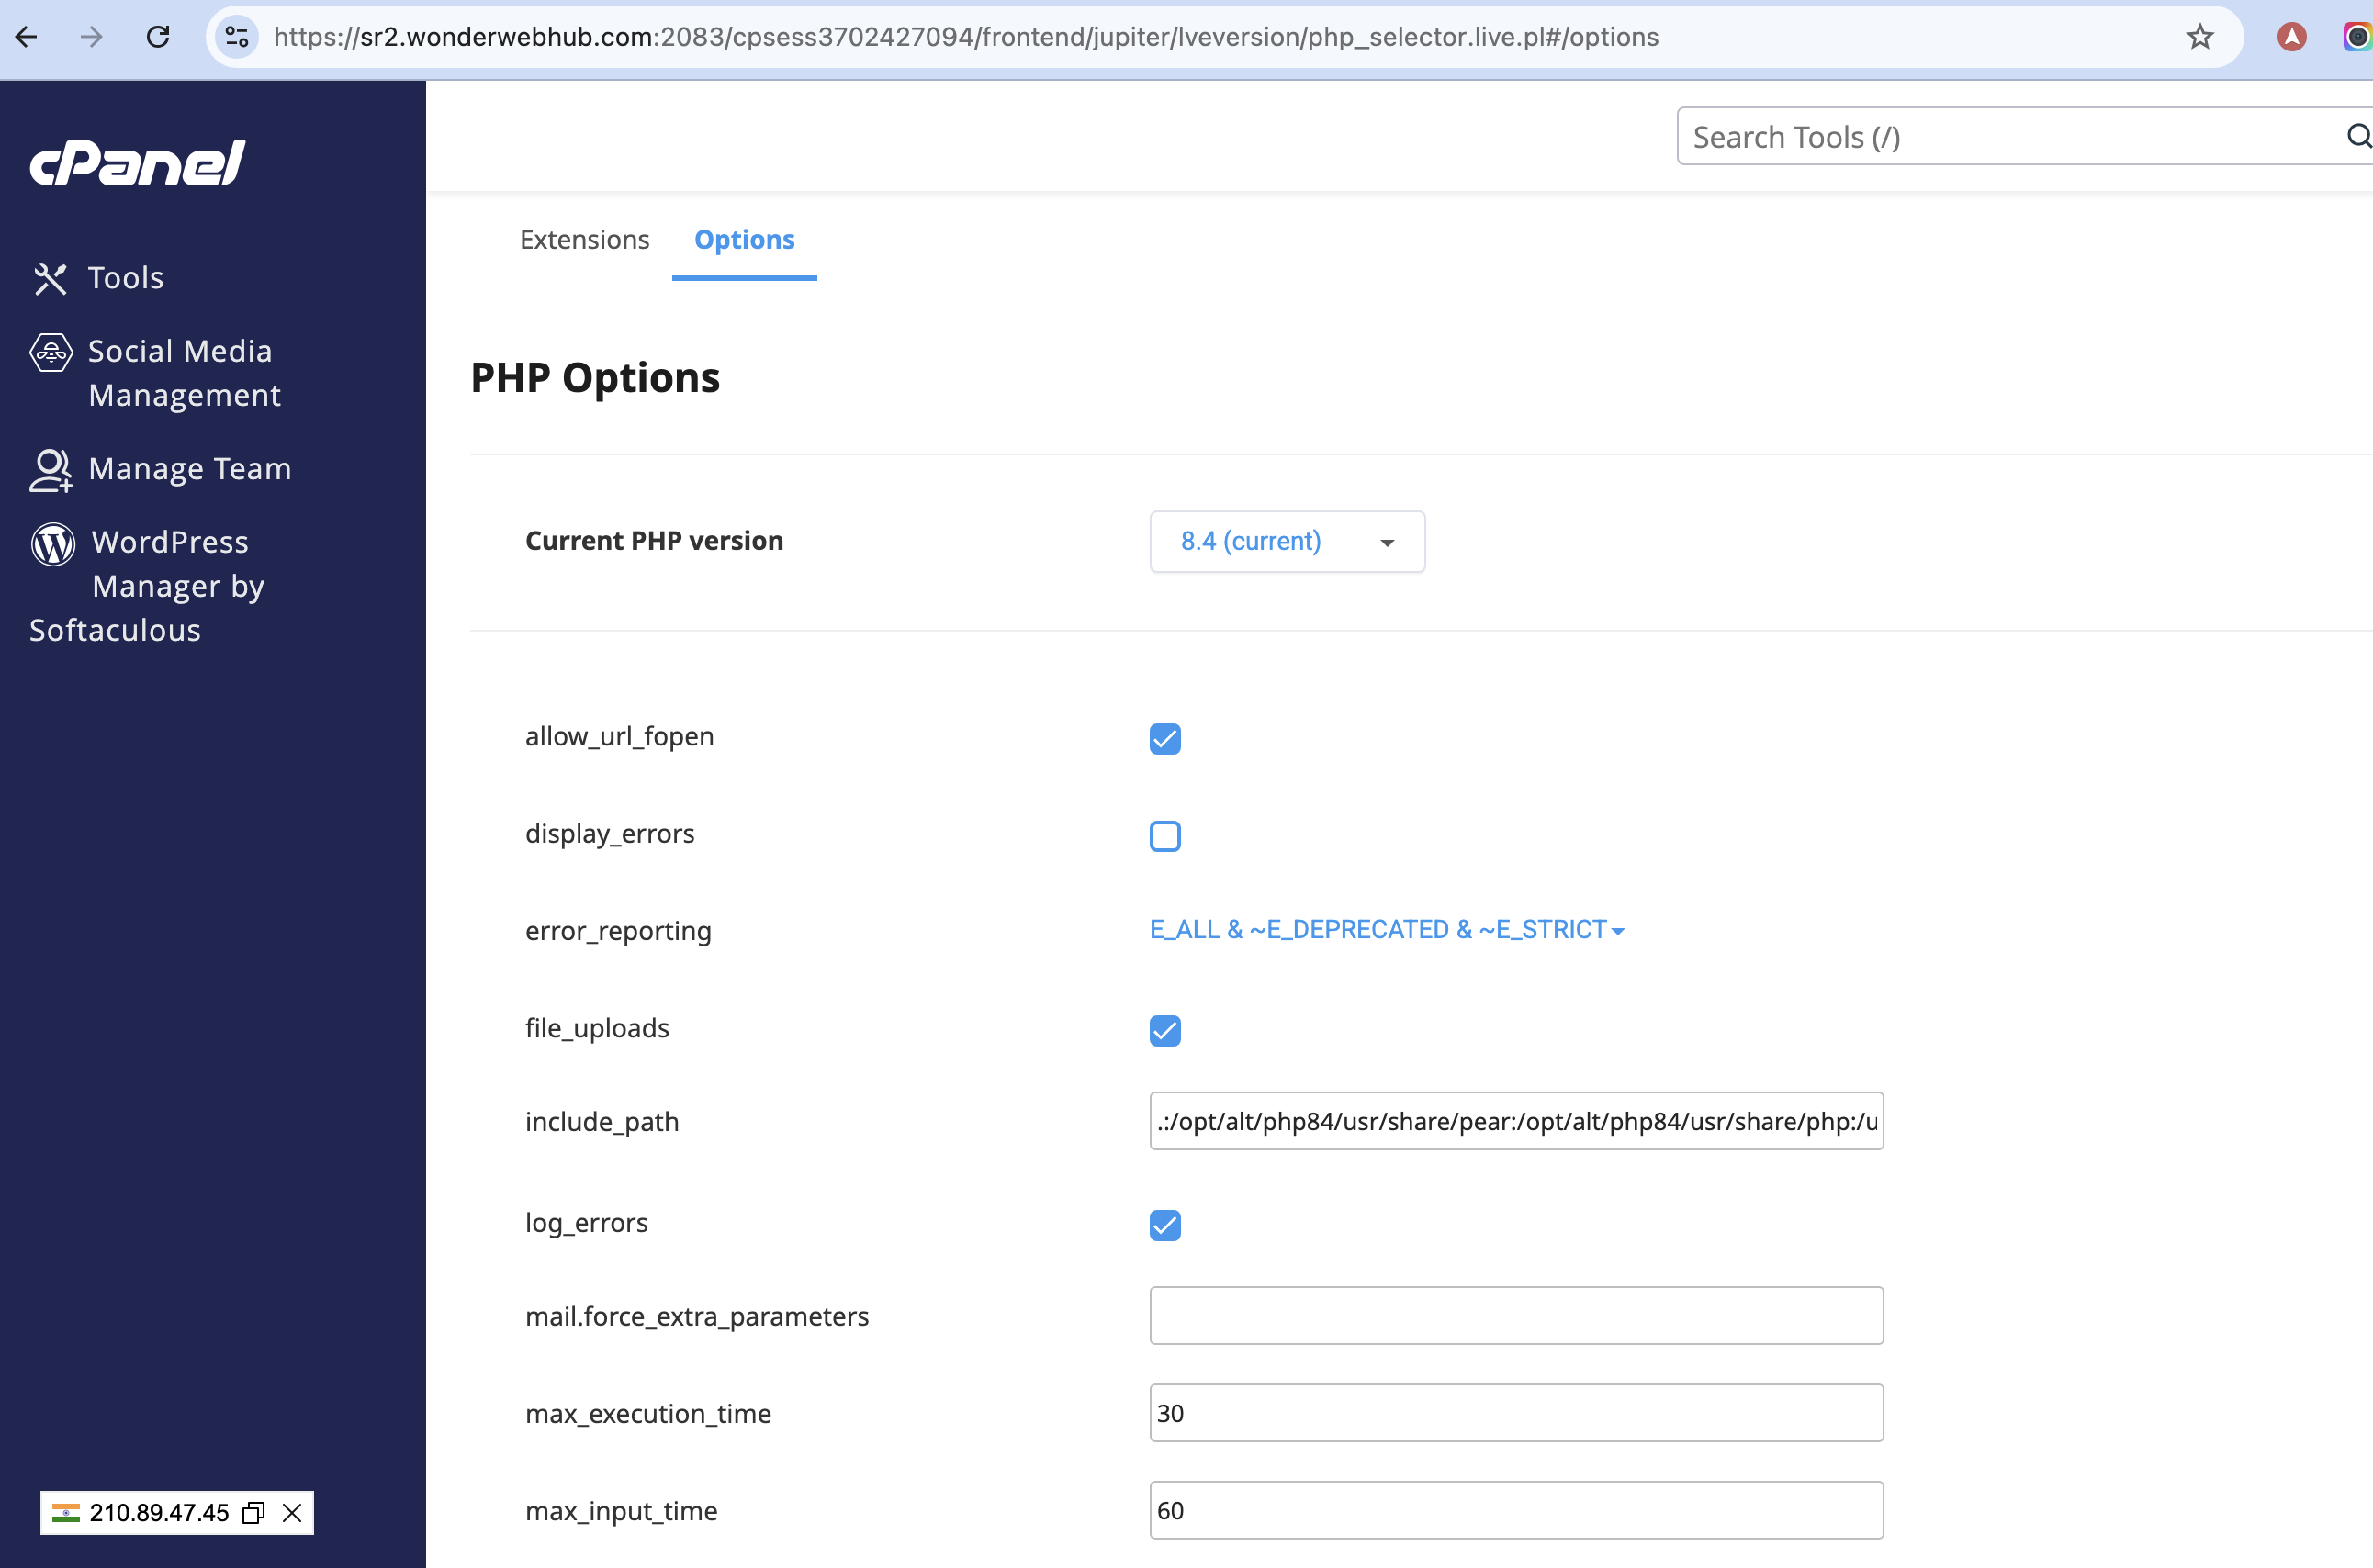Open Tools via its wrench icon

(50, 279)
